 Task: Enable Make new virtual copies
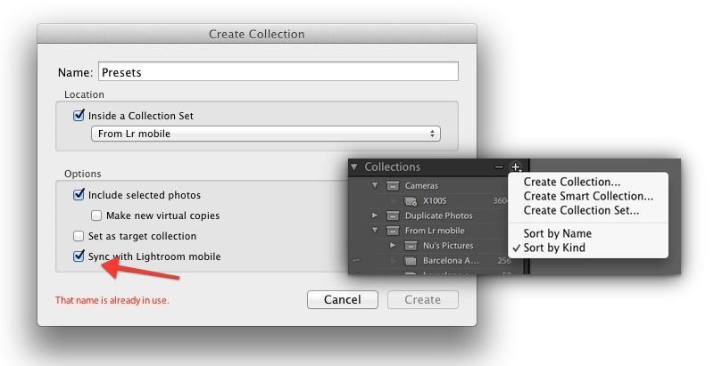coord(96,216)
